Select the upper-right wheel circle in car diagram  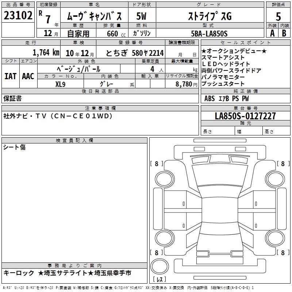click(273, 178)
